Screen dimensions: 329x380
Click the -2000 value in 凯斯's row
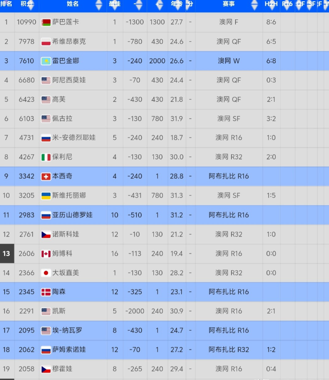click(x=134, y=311)
